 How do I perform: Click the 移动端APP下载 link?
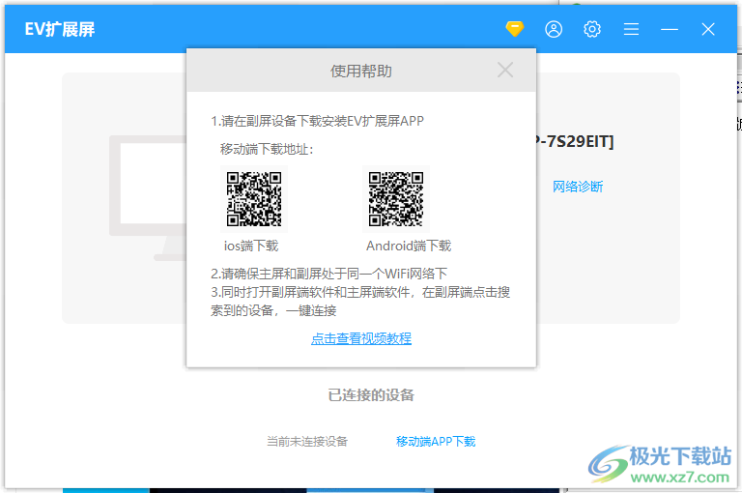coord(436,442)
